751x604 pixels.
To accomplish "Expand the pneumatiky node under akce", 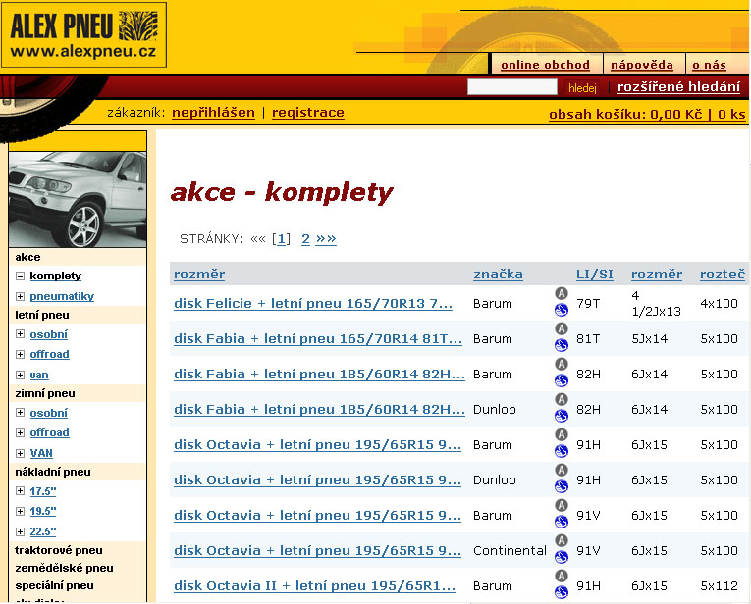I will [x=20, y=296].
